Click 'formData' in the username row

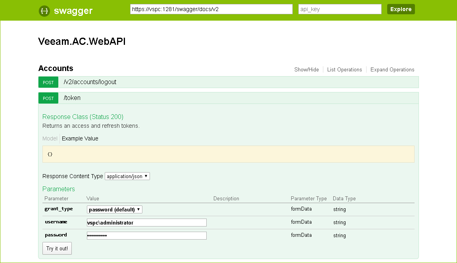pyautogui.click(x=301, y=222)
